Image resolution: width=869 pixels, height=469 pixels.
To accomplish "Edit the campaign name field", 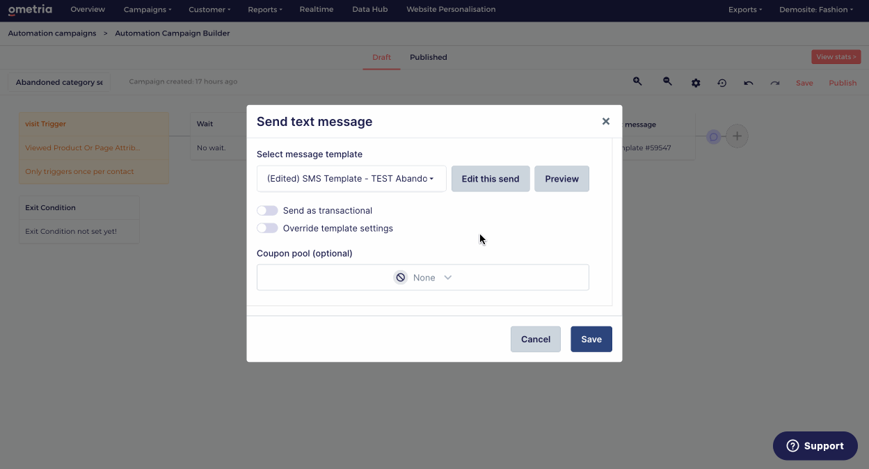I will 59,82.
